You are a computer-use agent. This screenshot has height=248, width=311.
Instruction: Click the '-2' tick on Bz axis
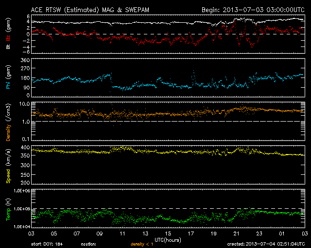27,41
